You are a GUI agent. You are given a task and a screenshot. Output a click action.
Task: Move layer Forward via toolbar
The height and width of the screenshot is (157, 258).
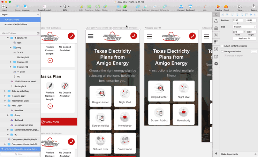[x=181, y=7]
